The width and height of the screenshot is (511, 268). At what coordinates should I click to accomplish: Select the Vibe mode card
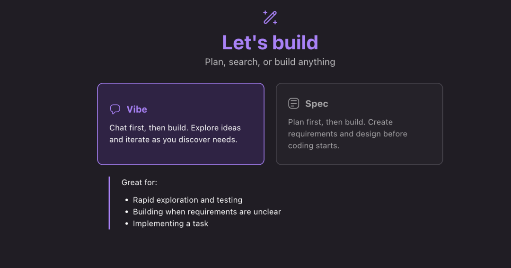tap(180, 152)
